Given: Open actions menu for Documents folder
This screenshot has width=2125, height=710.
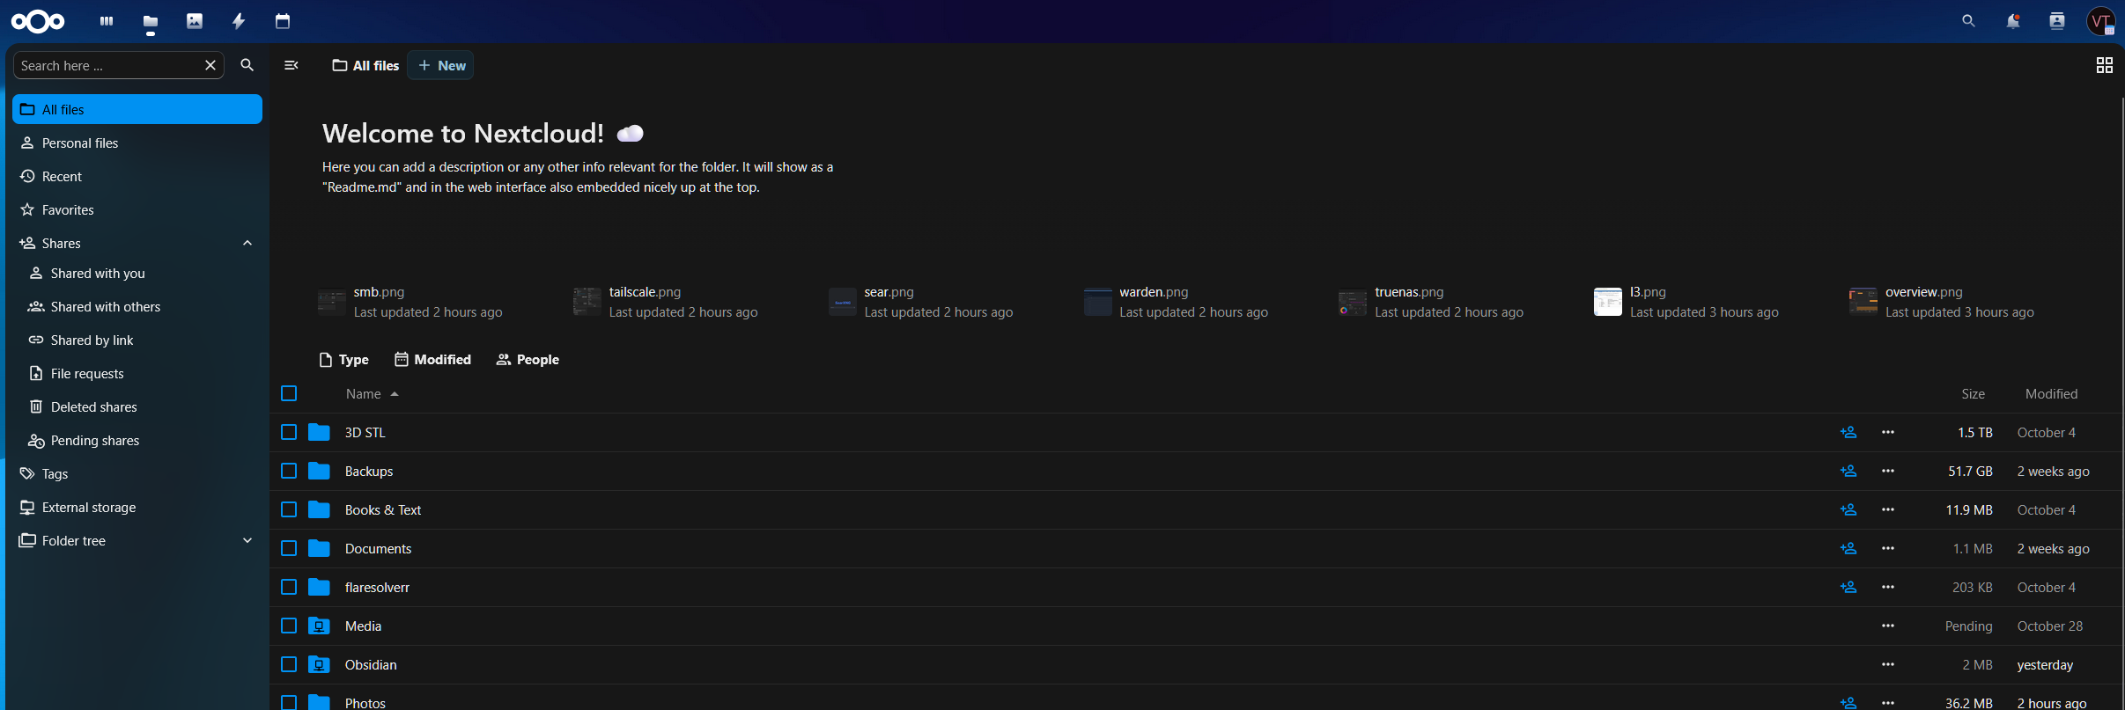Looking at the screenshot, I should pyautogui.click(x=1887, y=549).
